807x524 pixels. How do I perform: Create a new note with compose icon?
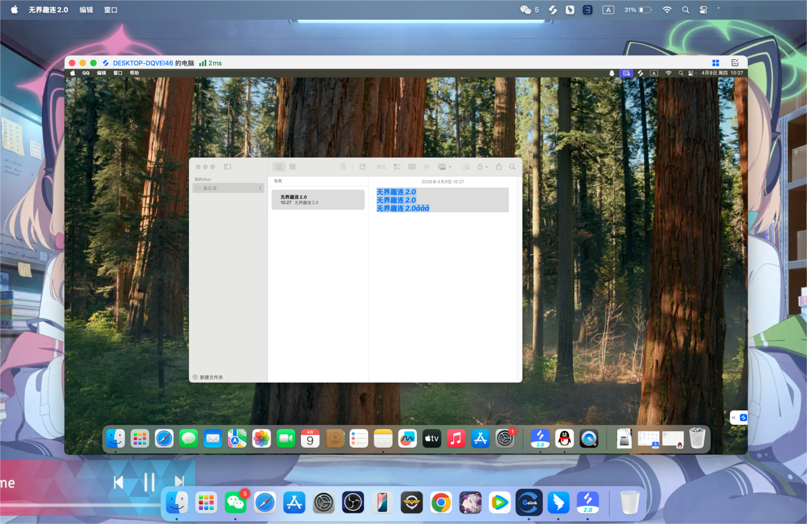363,167
